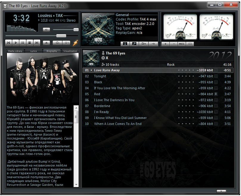Click the rating dots for Tonight
The height and width of the screenshot is (196, 241).
[186, 76]
